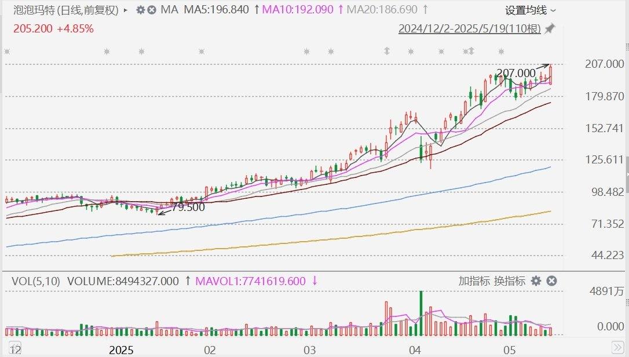Screen dimensions: 629x357
Task: Pin the date range with pushpin icon
Action: (550, 28)
